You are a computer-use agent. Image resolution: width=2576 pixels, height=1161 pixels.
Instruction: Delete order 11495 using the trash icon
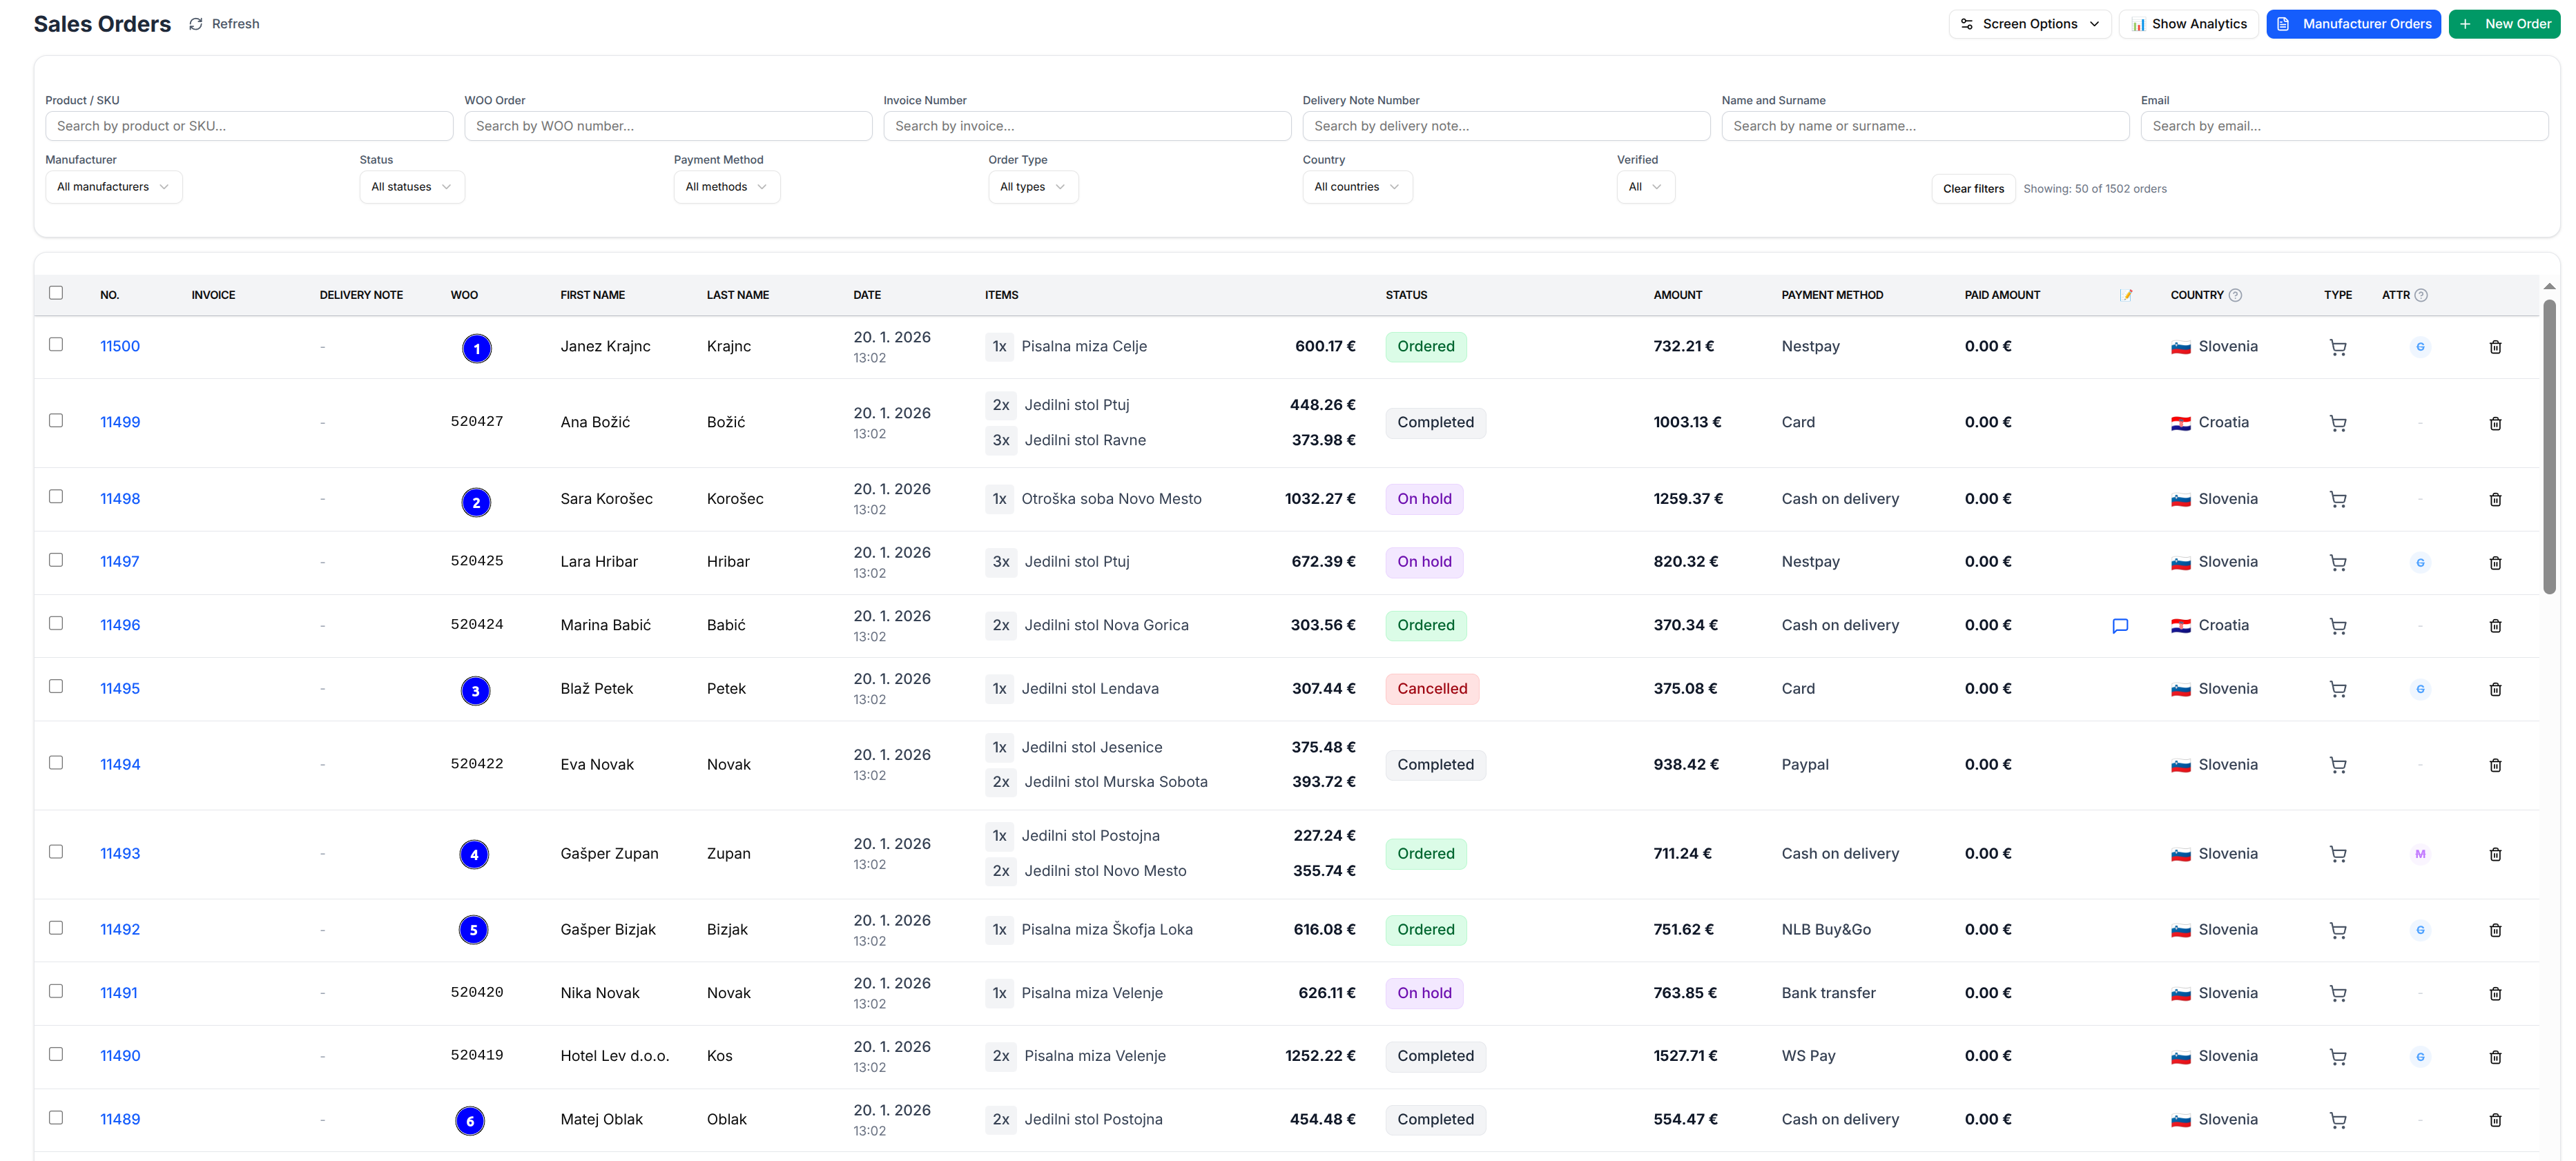tap(2494, 689)
